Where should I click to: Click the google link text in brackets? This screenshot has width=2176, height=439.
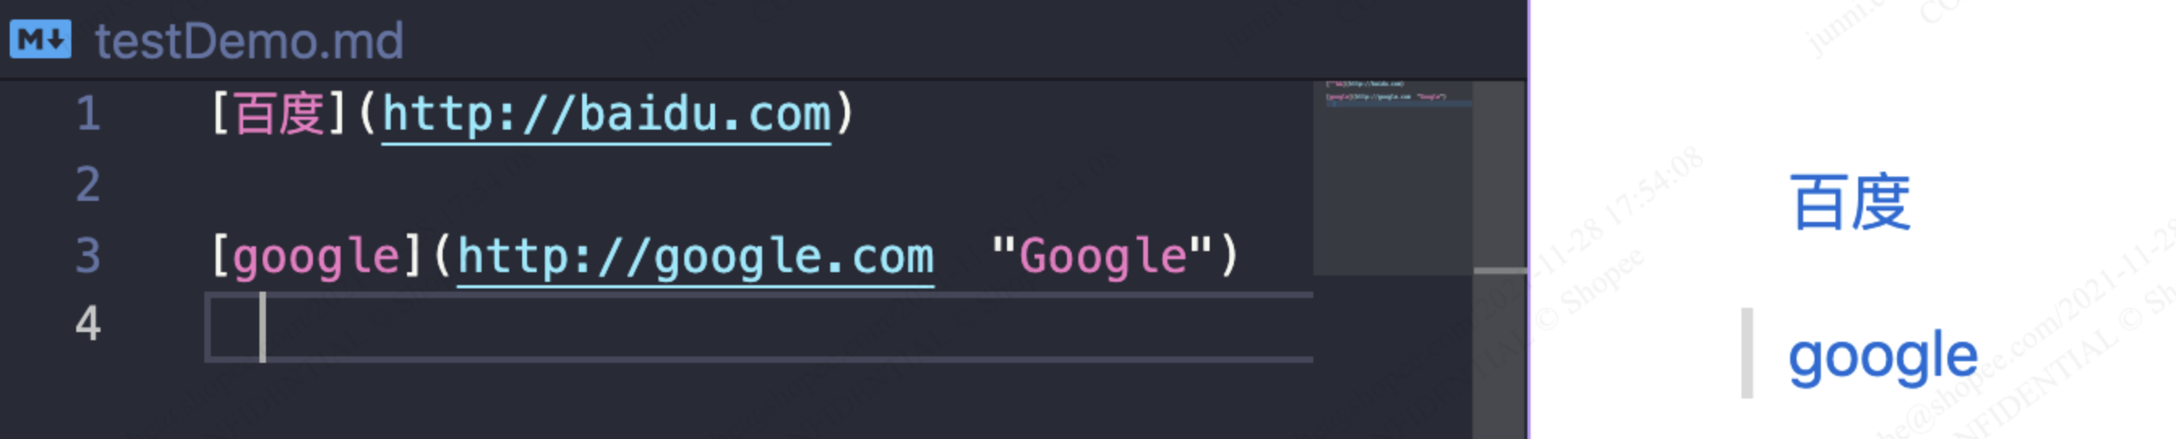[x=316, y=257]
